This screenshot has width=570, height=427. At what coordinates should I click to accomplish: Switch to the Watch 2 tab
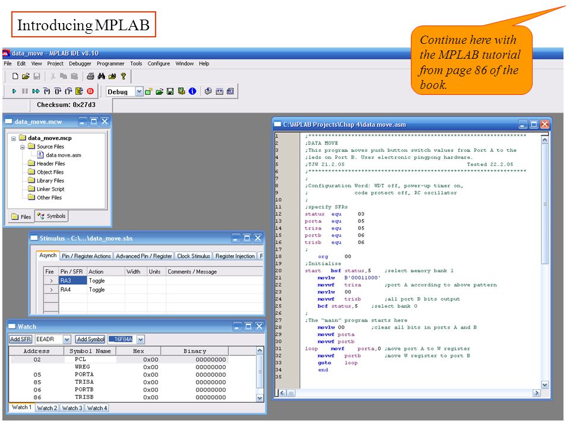(47, 408)
